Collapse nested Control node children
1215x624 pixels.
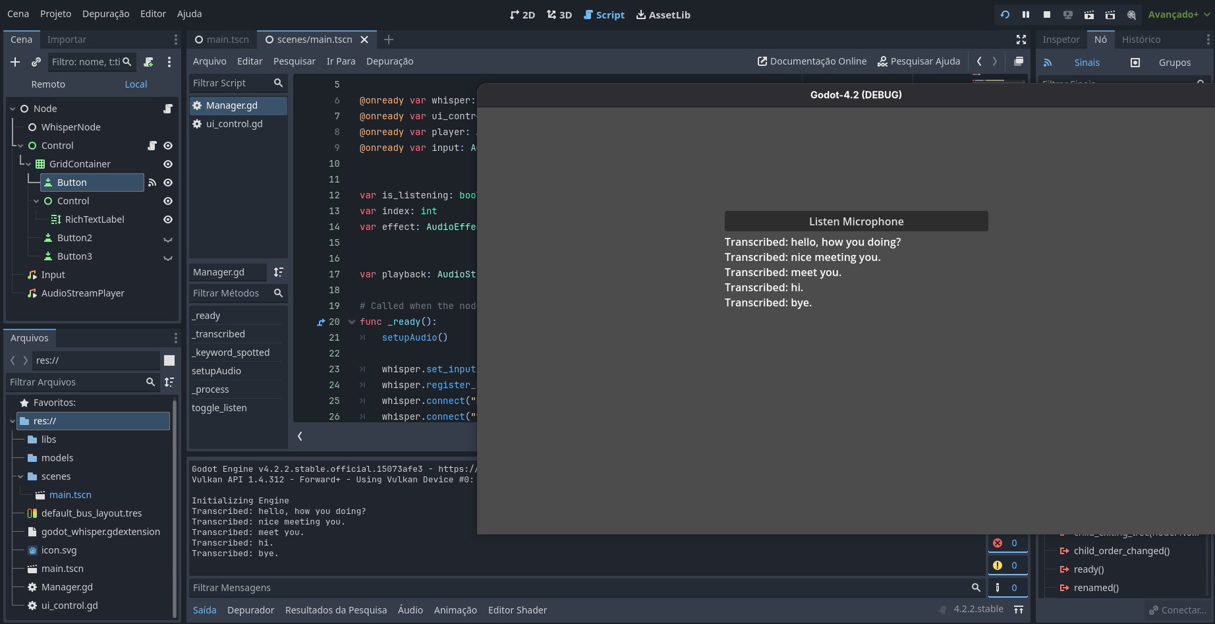[36, 201]
